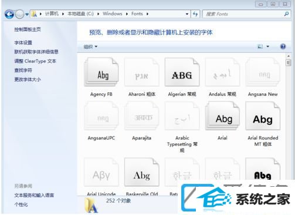Click the magnifier search icon
Viewport: 295px width, 215px height.
tap(286, 14)
